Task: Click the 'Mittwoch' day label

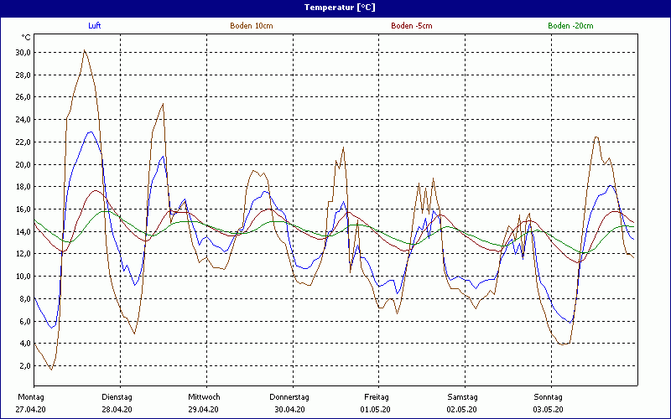Action: pos(204,397)
